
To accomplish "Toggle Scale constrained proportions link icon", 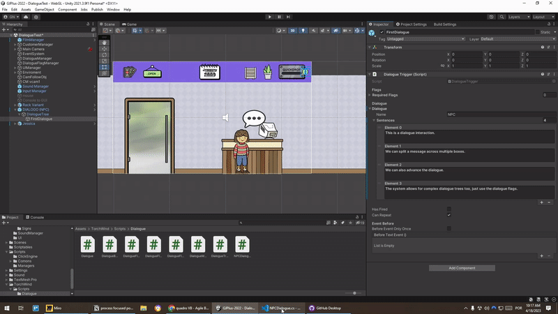I will pyautogui.click(x=442, y=66).
